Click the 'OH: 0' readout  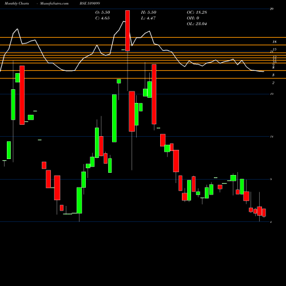click(x=193, y=18)
